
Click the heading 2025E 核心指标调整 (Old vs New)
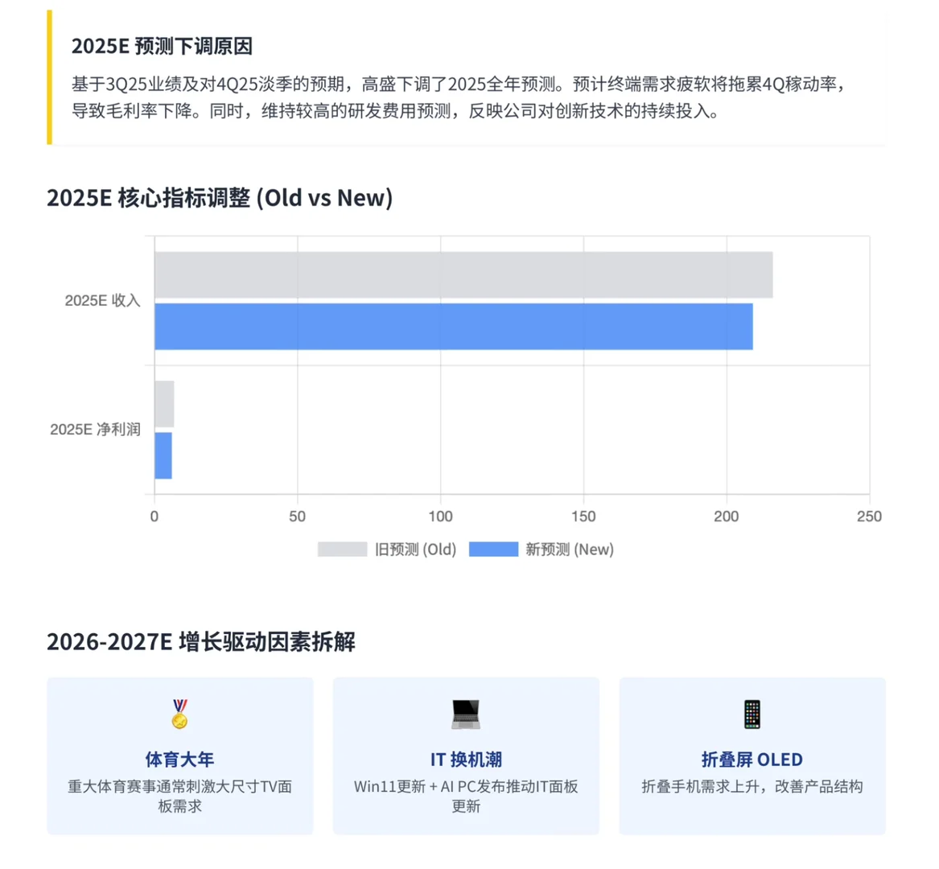click(220, 198)
